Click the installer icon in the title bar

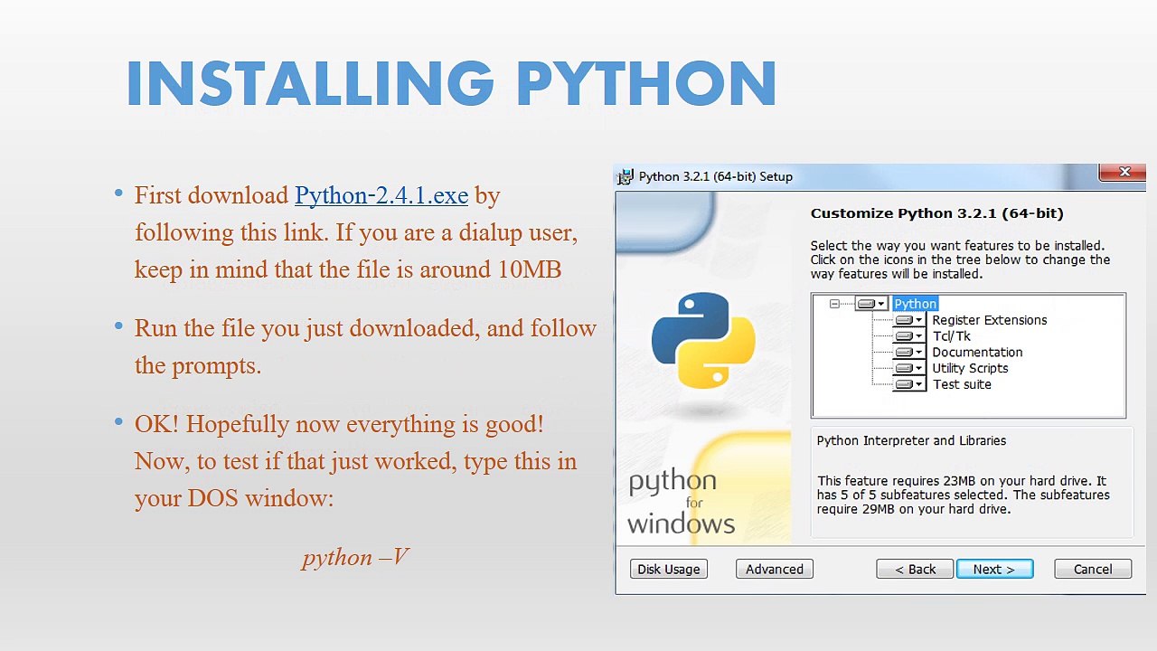pyautogui.click(x=626, y=176)
